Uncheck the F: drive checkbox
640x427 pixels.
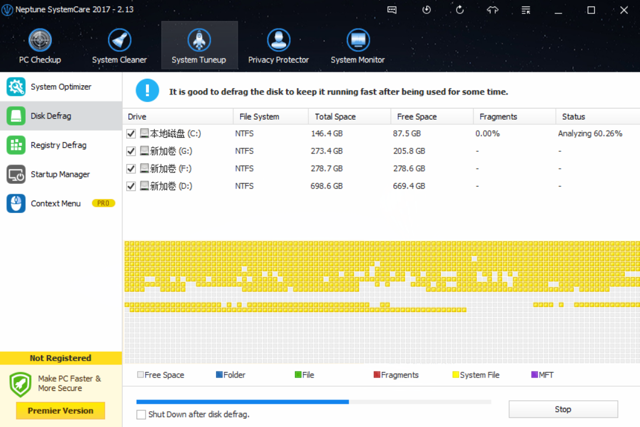pyautogui.click(x=131, y=169)
